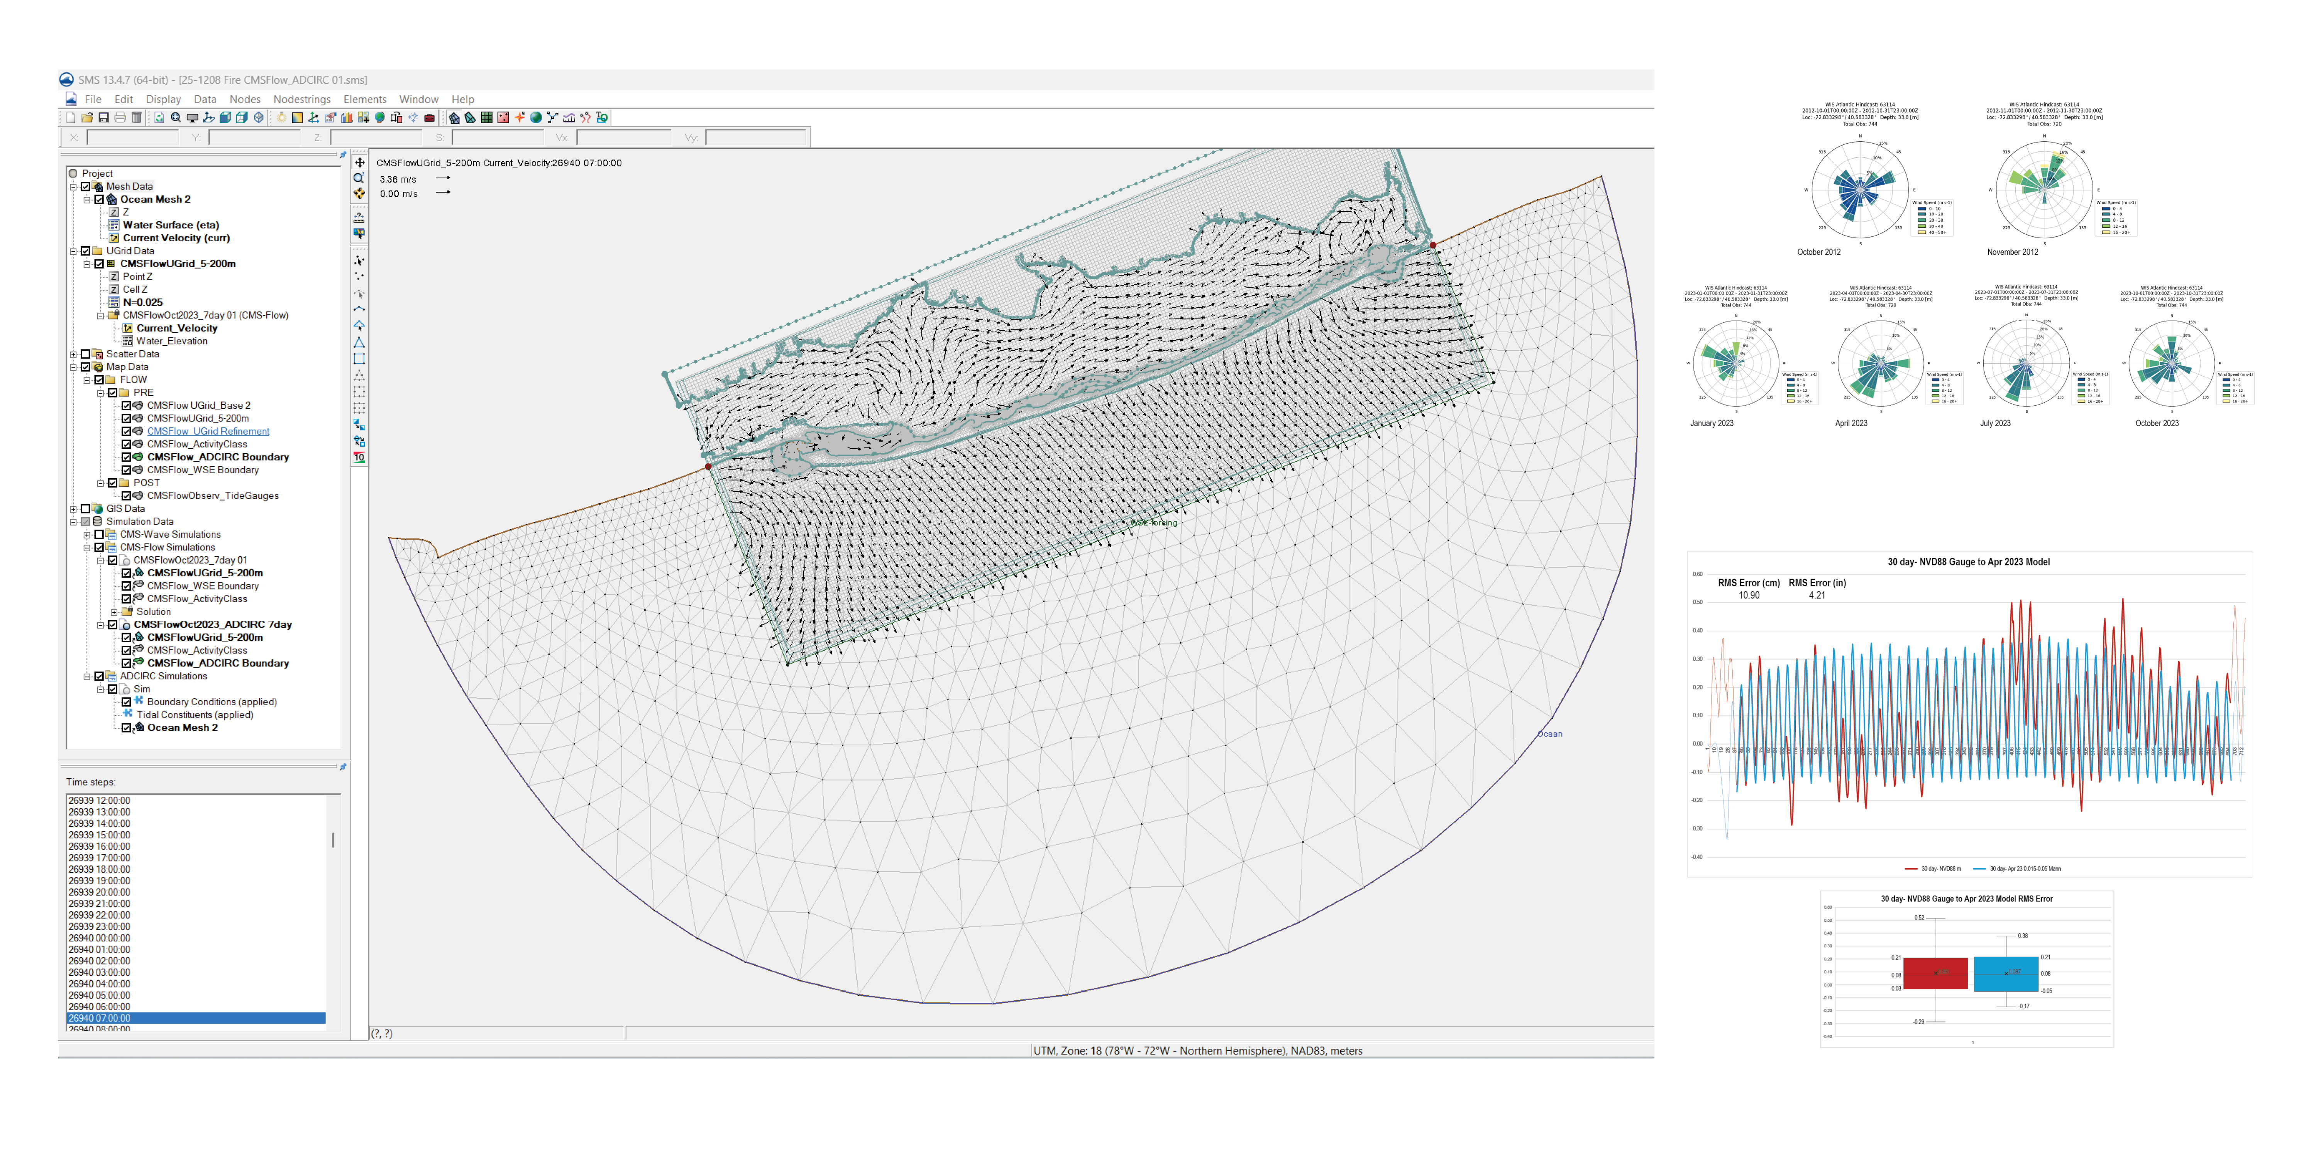Expand the GIS Data tree node
2316x1158 pixels.
[74, 509]
